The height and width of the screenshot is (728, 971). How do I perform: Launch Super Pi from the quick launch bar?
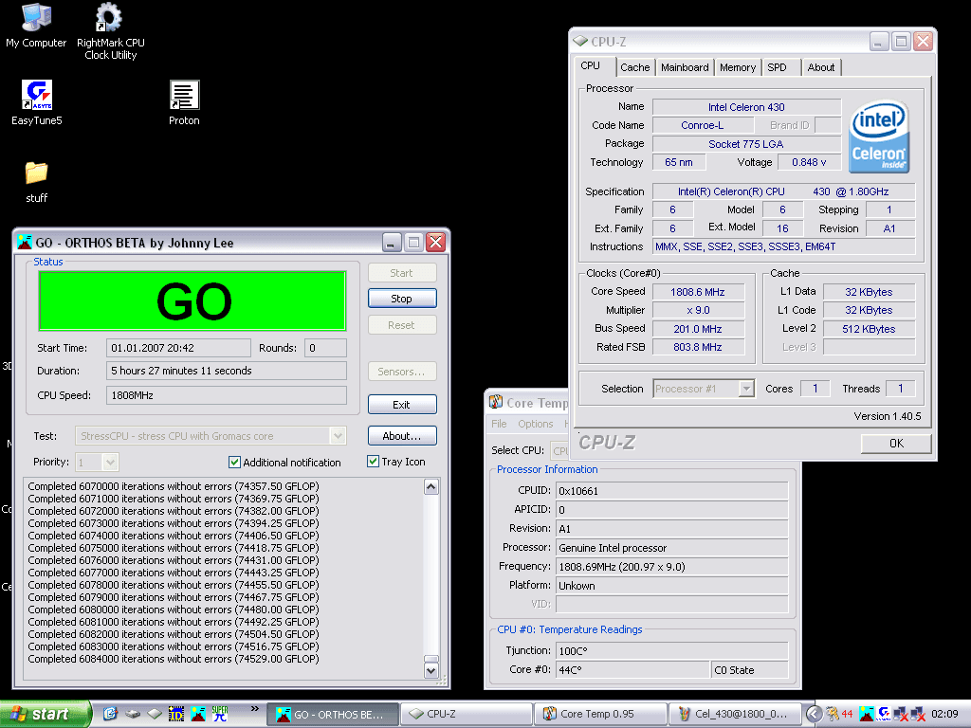pyautogui.click(x=220, y=714)
